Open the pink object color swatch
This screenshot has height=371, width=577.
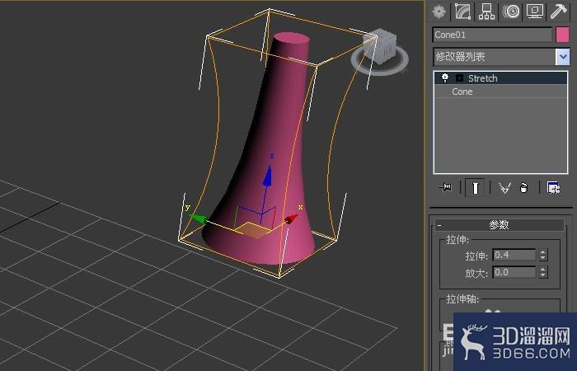562,35
